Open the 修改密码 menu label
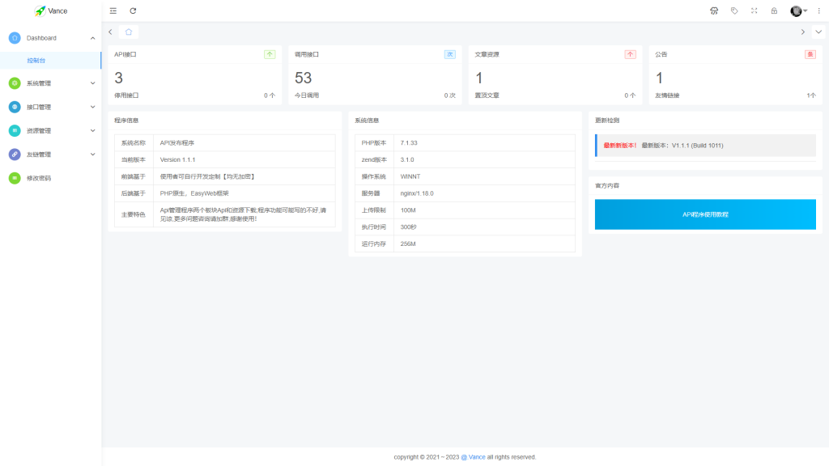The height and width of the screenshot is (466, 829). coord(39,179)
